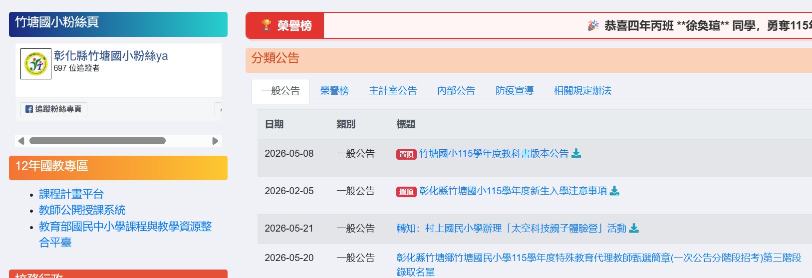Click the 標題 column header
The image size is (812, 278).
(x=406, y=124)
